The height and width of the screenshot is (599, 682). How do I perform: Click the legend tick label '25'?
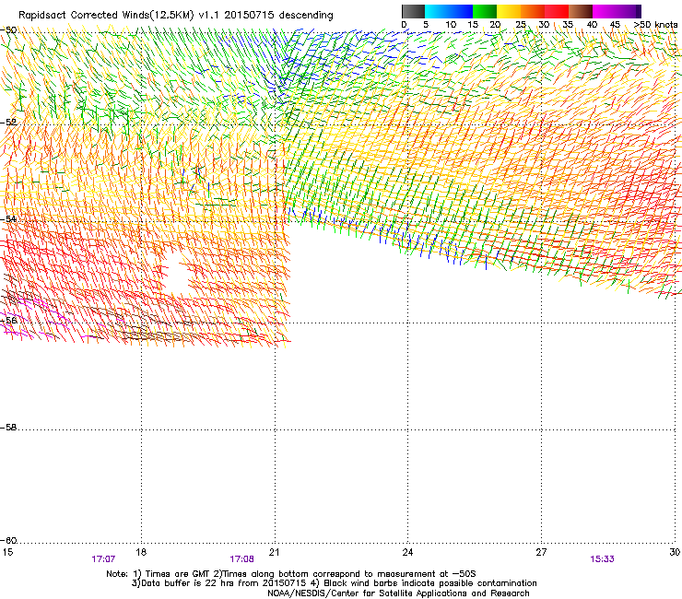(521, 25)
